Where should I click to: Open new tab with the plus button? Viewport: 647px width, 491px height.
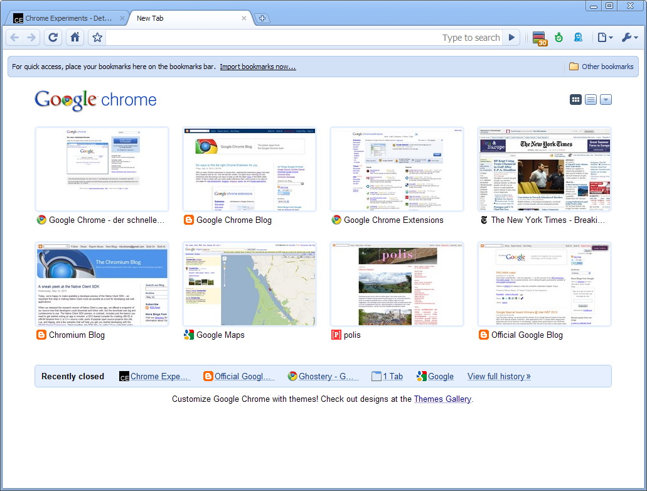(262, 18)
